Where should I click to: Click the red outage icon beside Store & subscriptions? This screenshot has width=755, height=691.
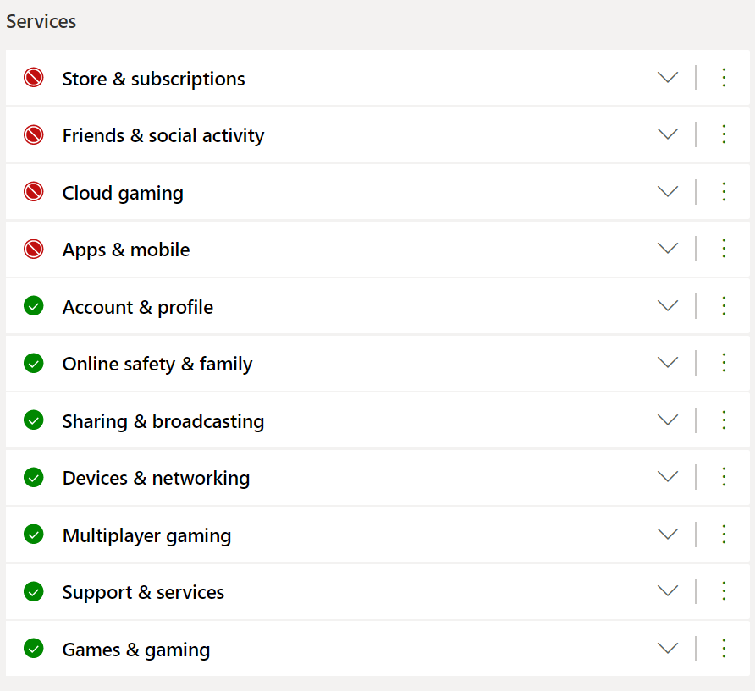(x=34, y=79)
